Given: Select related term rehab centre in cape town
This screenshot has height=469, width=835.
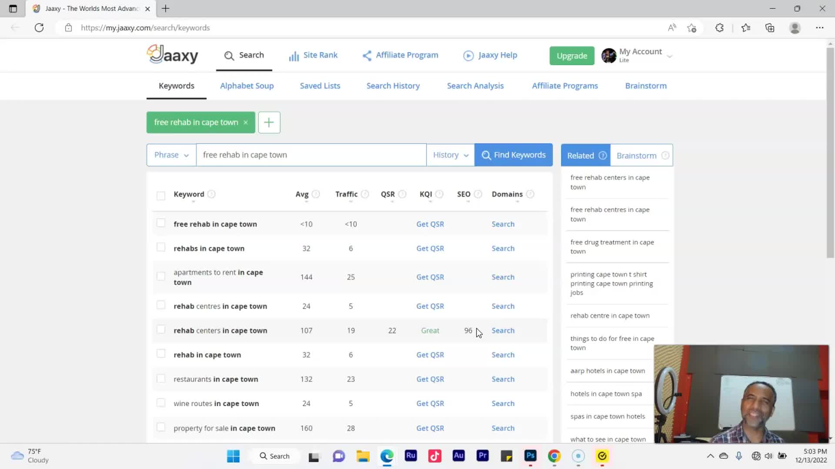Looking at the screenshot, I should (x=610, y=316).
